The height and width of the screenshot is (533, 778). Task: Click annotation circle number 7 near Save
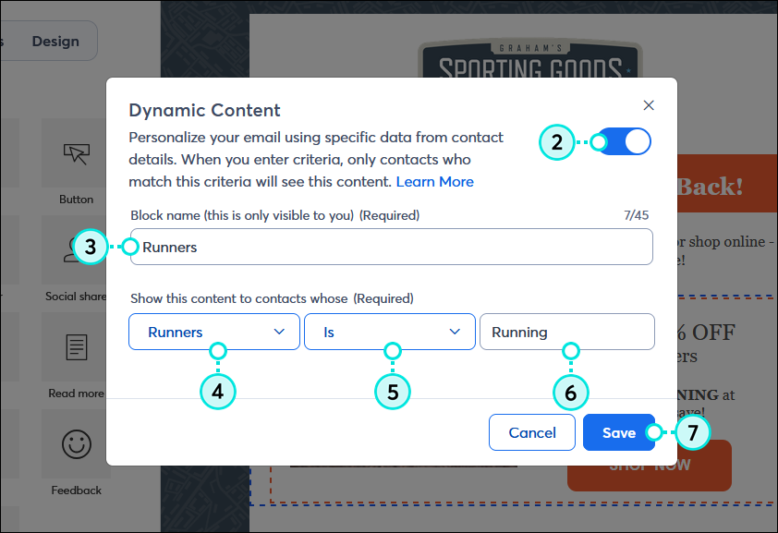point(692,432)
